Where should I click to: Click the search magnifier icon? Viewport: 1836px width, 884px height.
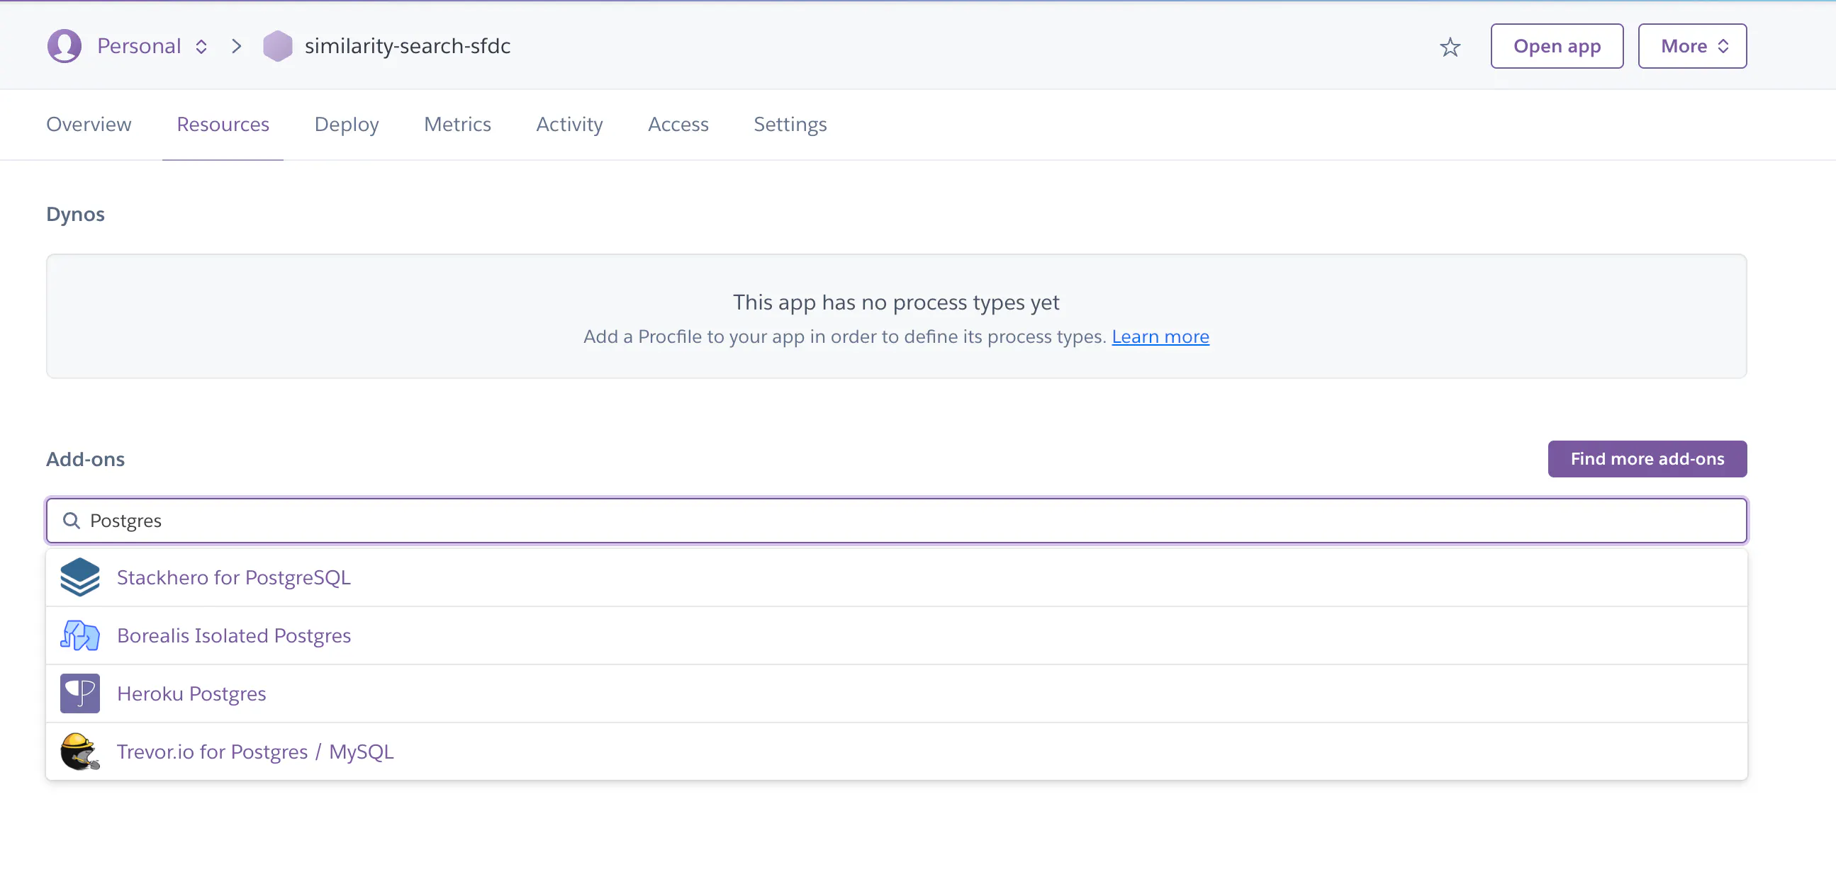click(x=72, y=521)
